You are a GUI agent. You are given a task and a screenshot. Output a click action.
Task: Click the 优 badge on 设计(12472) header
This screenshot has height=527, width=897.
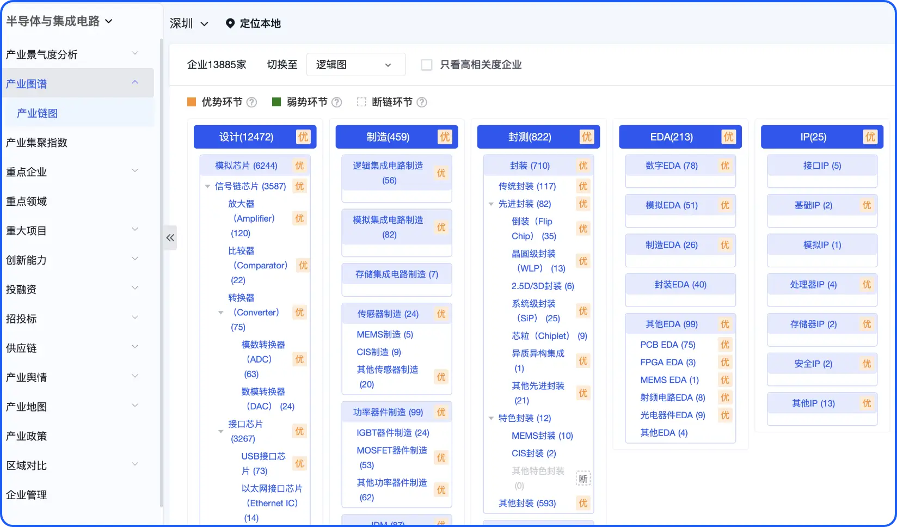click(x=303, y=137)
